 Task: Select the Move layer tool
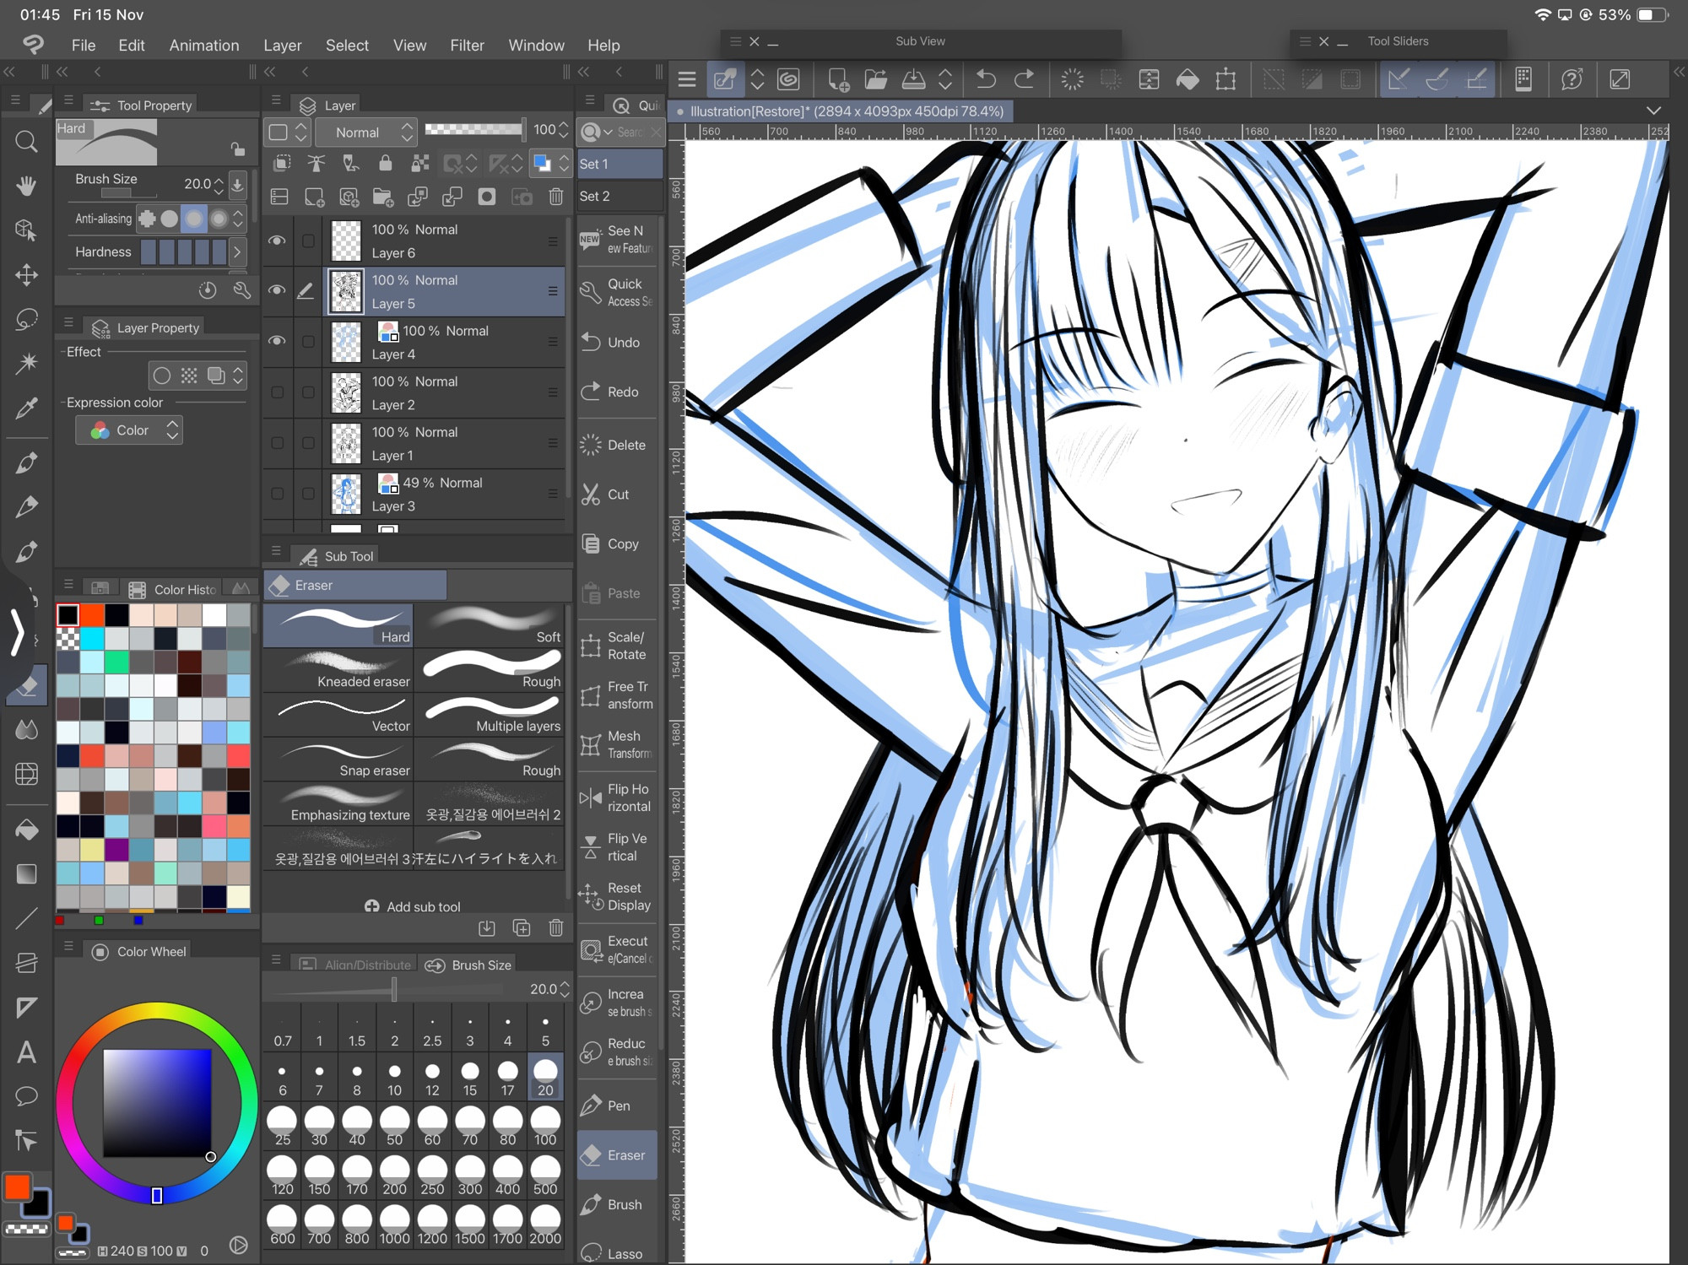click(26, 274)
